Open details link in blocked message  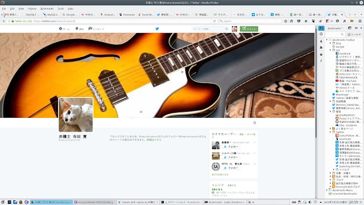(x=154, y=140)
